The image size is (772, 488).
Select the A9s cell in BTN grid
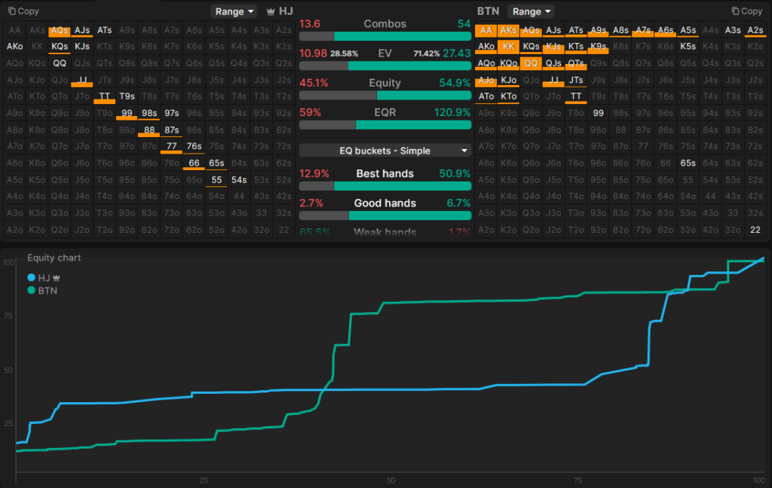[x=598, y=30]
